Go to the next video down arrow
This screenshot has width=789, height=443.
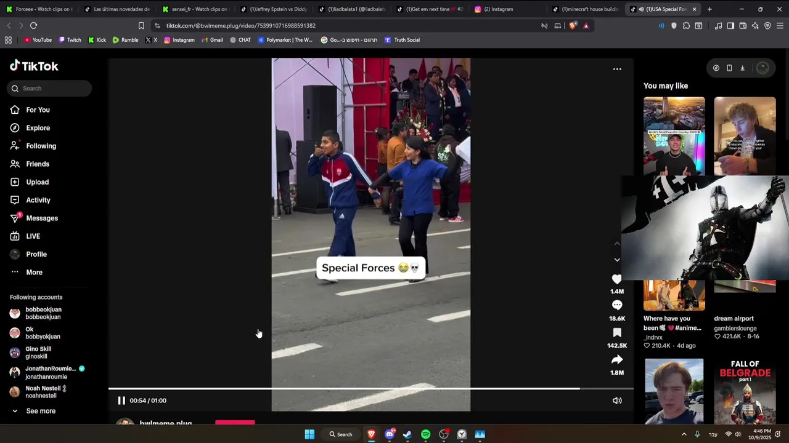[x=617, y=260]
